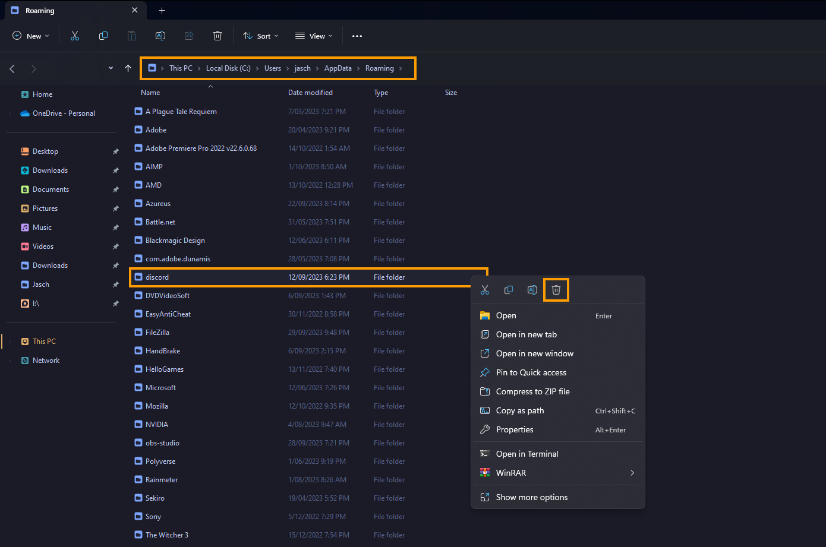Viewport: 826px width, 547px height.
Task: Choose Compress to ZIP file
Action: click(558, 391)
